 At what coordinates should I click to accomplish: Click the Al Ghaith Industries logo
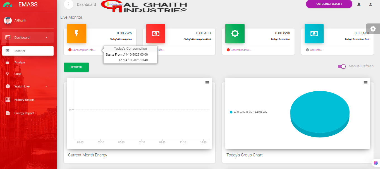click(144, 6)
